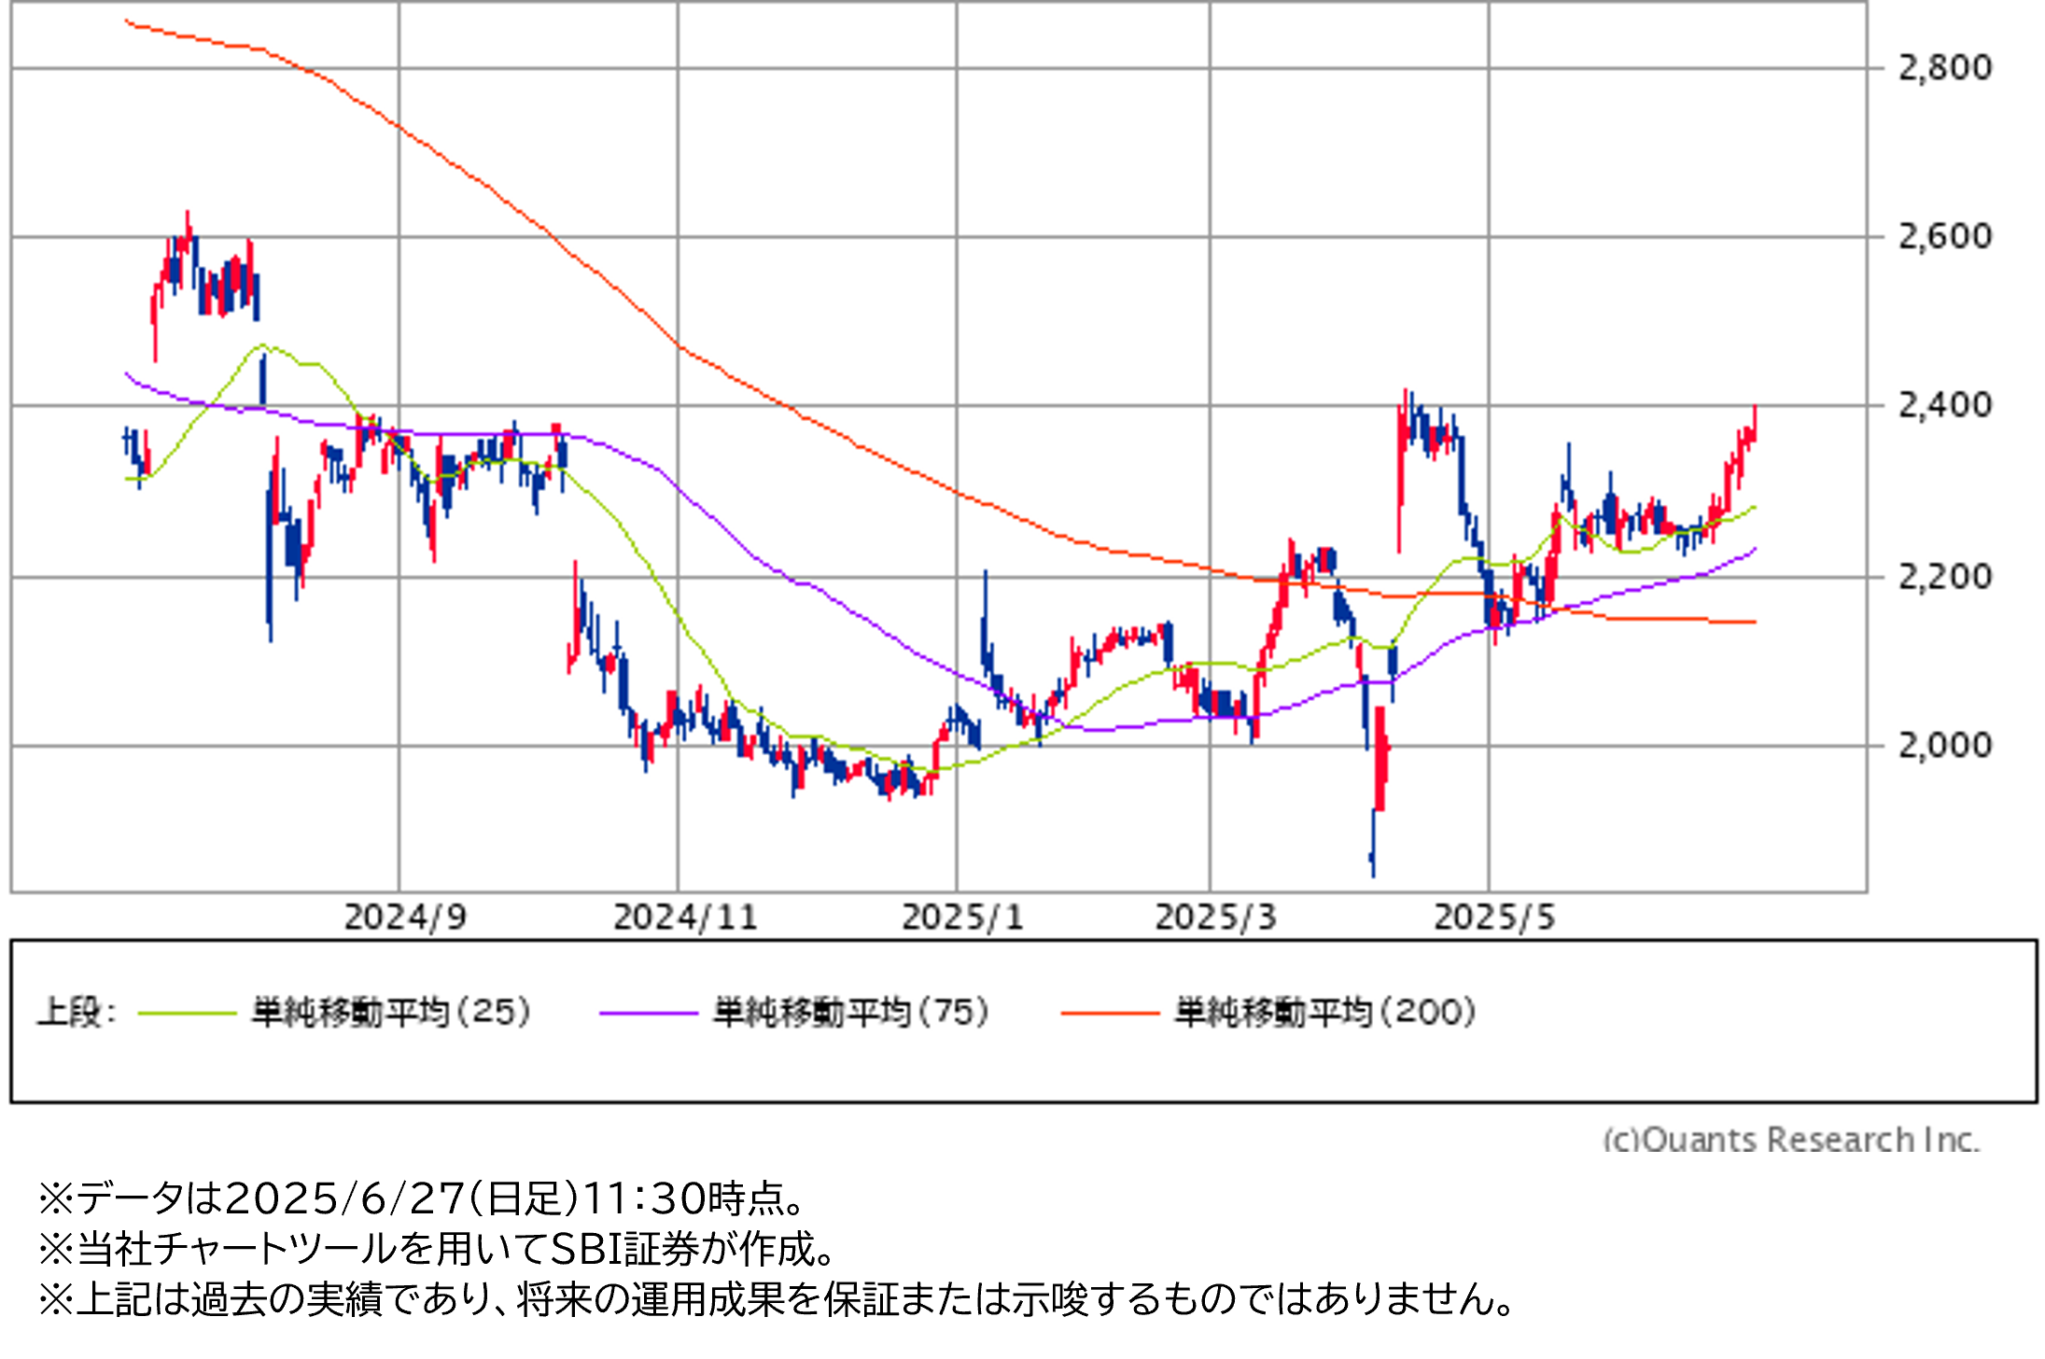Click the green 25-day moving average legend line
Screen dimensions: 2045x1359
[187, 1013]
